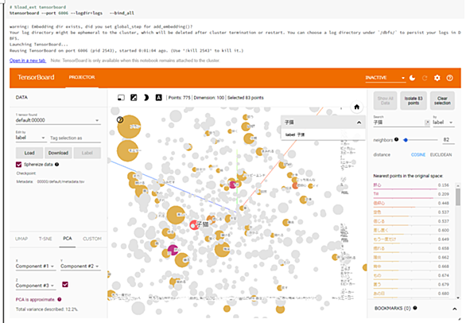
Task: Expand the BOOKMARKS panel
Action: tap(454, 309)
